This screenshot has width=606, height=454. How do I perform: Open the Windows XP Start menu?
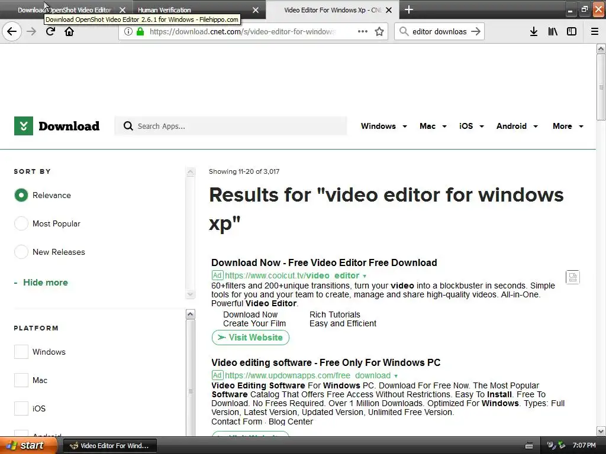pos(28,446)
